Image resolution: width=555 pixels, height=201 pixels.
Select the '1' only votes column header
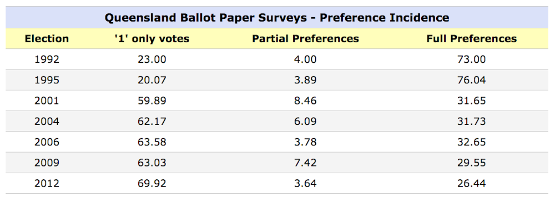pos(152,38)
